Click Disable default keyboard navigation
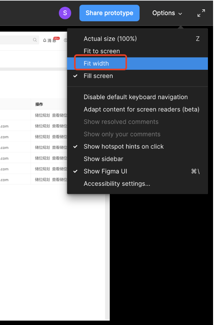 coord(136,97)
